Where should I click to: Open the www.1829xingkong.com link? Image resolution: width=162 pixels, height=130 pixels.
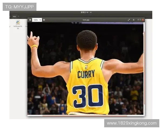point(131,123)
